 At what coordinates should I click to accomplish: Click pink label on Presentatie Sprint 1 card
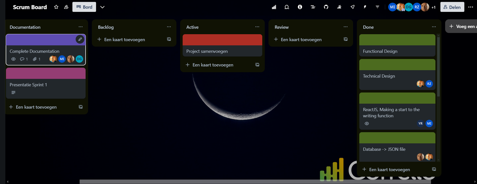click(x=46, y=73)
